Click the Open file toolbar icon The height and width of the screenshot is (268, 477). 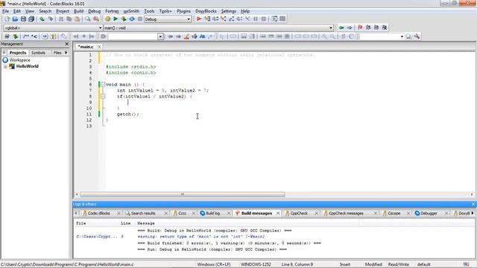tap(15, 19)
